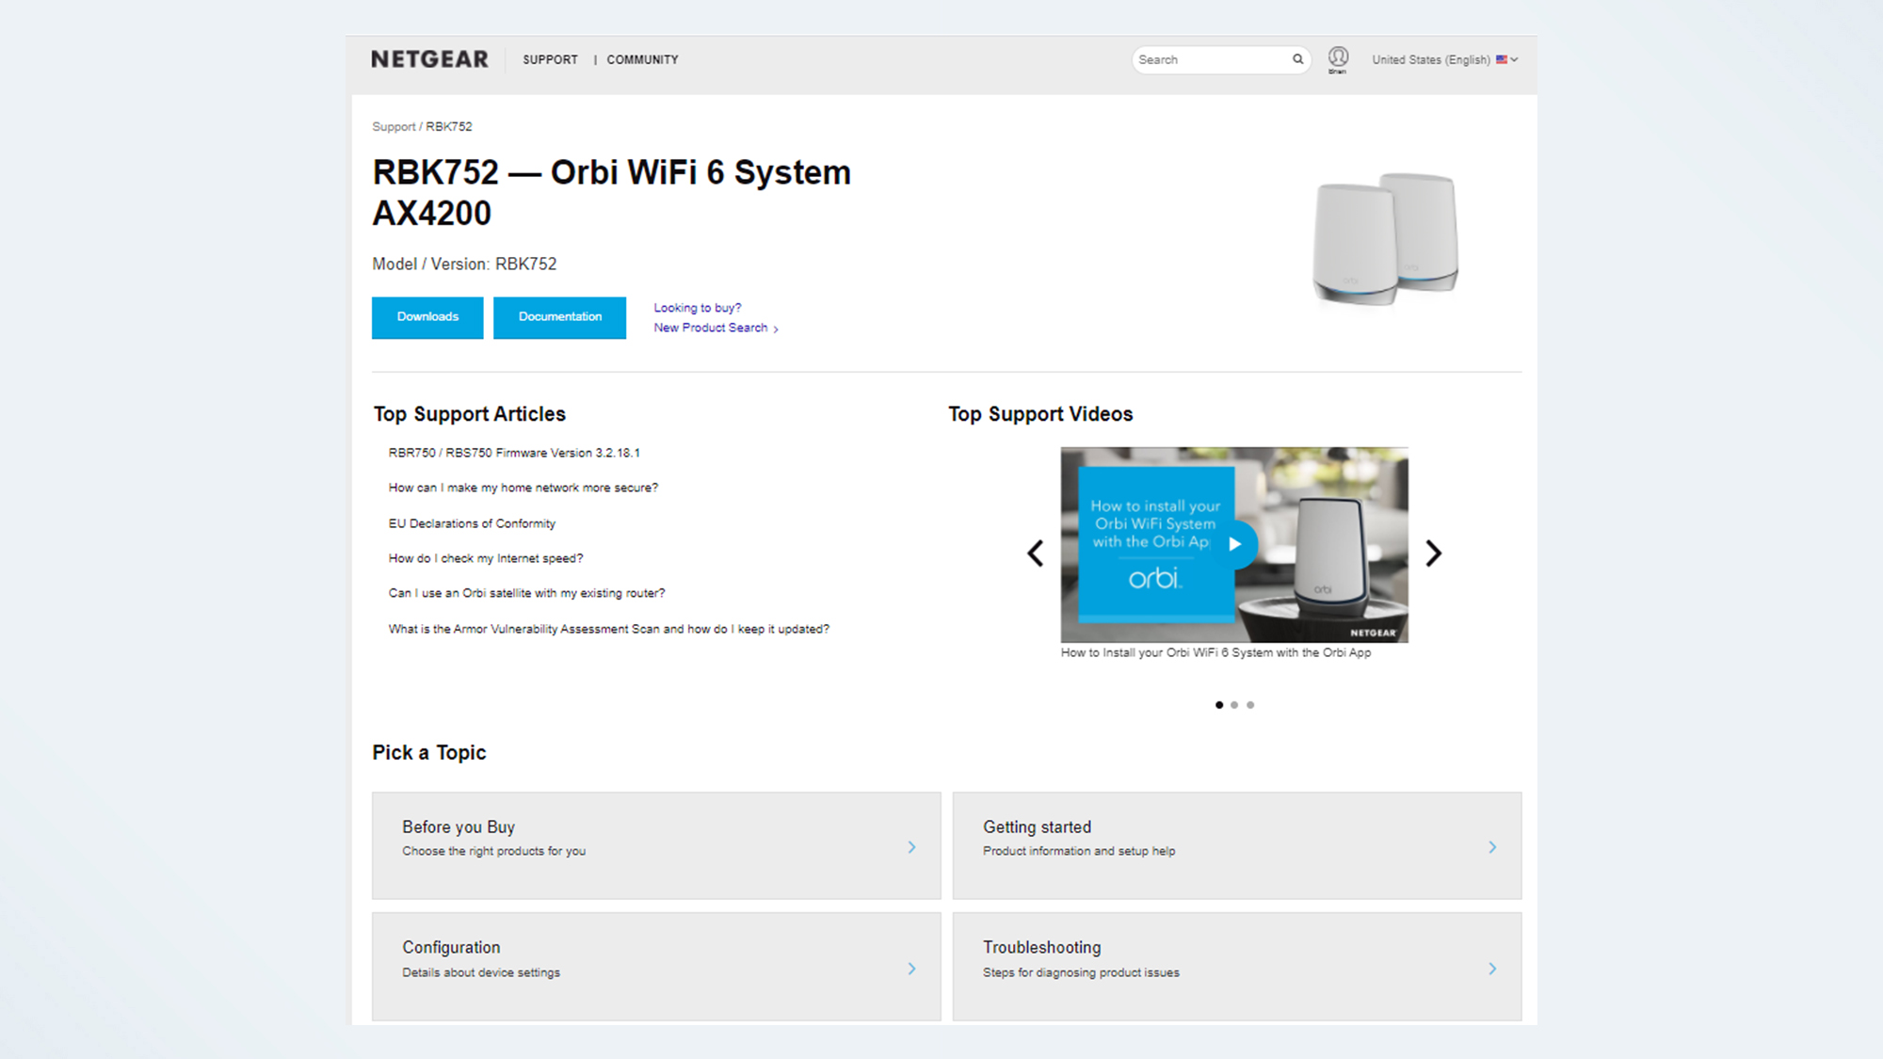Click the Orbi product image
Screen dimensions: 1883x1059
coord(1385,238)
